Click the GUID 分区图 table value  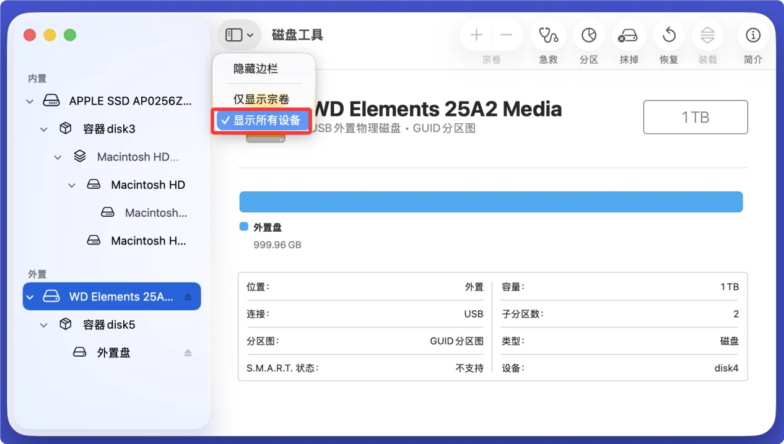457,341
